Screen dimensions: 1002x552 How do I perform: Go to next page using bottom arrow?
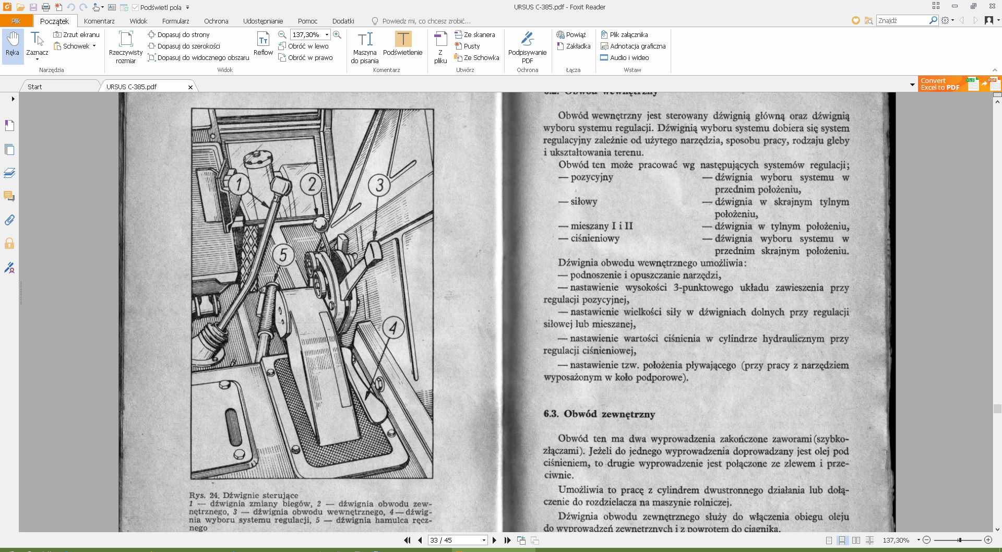[494, 541]
